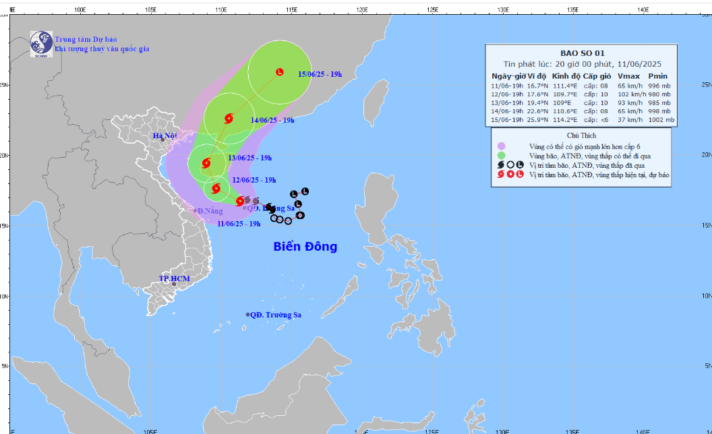Click the red storm symbol for 11/06/25 - 19h
The height and width of the screenshot is (434, 712).
[240, 201]
